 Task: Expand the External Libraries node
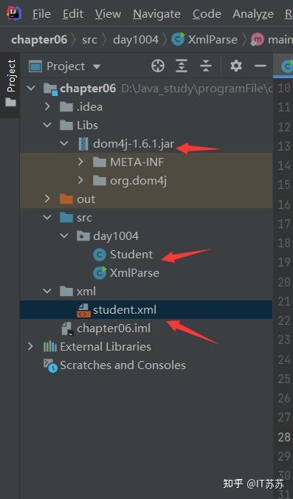tap(30, 346)
